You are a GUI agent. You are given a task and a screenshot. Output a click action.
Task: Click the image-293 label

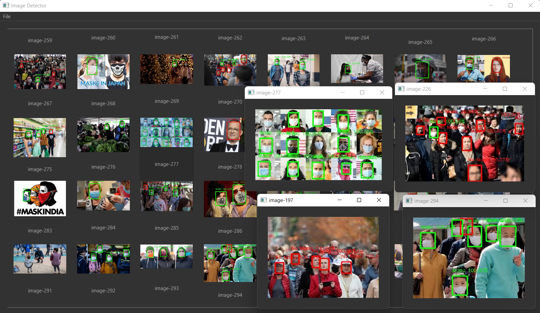(x=167, y=288)
